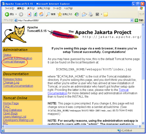Click the $CATALINA_HOME/webapps/ROOT/index.jsp path text
The image size is (146, 134).
(x=94, y=69)
